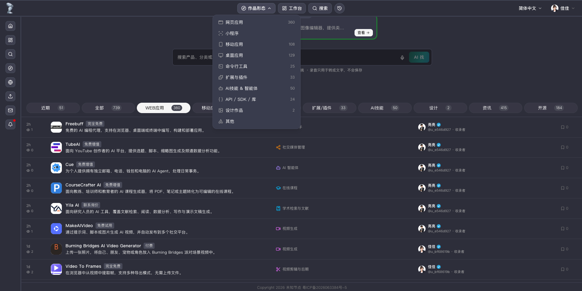This screenshot has width=582, height=291.
Task: Open the 简体中文 language selector
Action: pyautogui.click(x=530, y=8)
